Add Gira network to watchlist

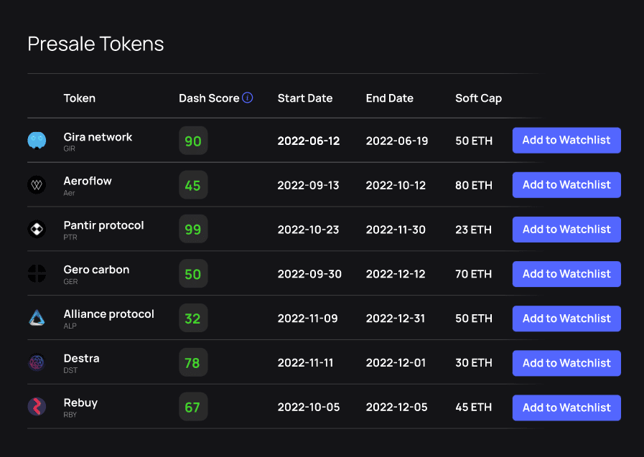coord(566,141)
